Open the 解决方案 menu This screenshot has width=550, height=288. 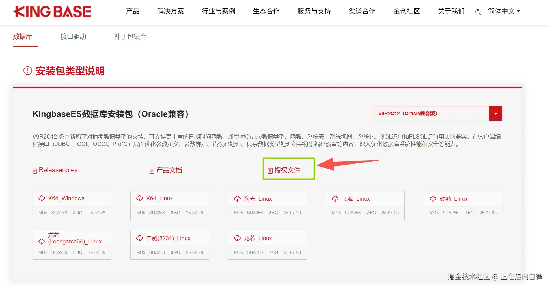[x=171, y=11]
